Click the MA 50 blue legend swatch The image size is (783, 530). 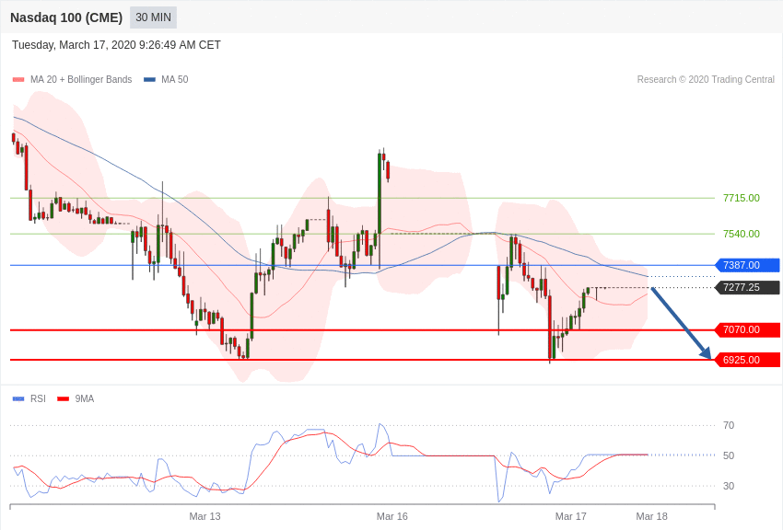click(x=149, y=80)
